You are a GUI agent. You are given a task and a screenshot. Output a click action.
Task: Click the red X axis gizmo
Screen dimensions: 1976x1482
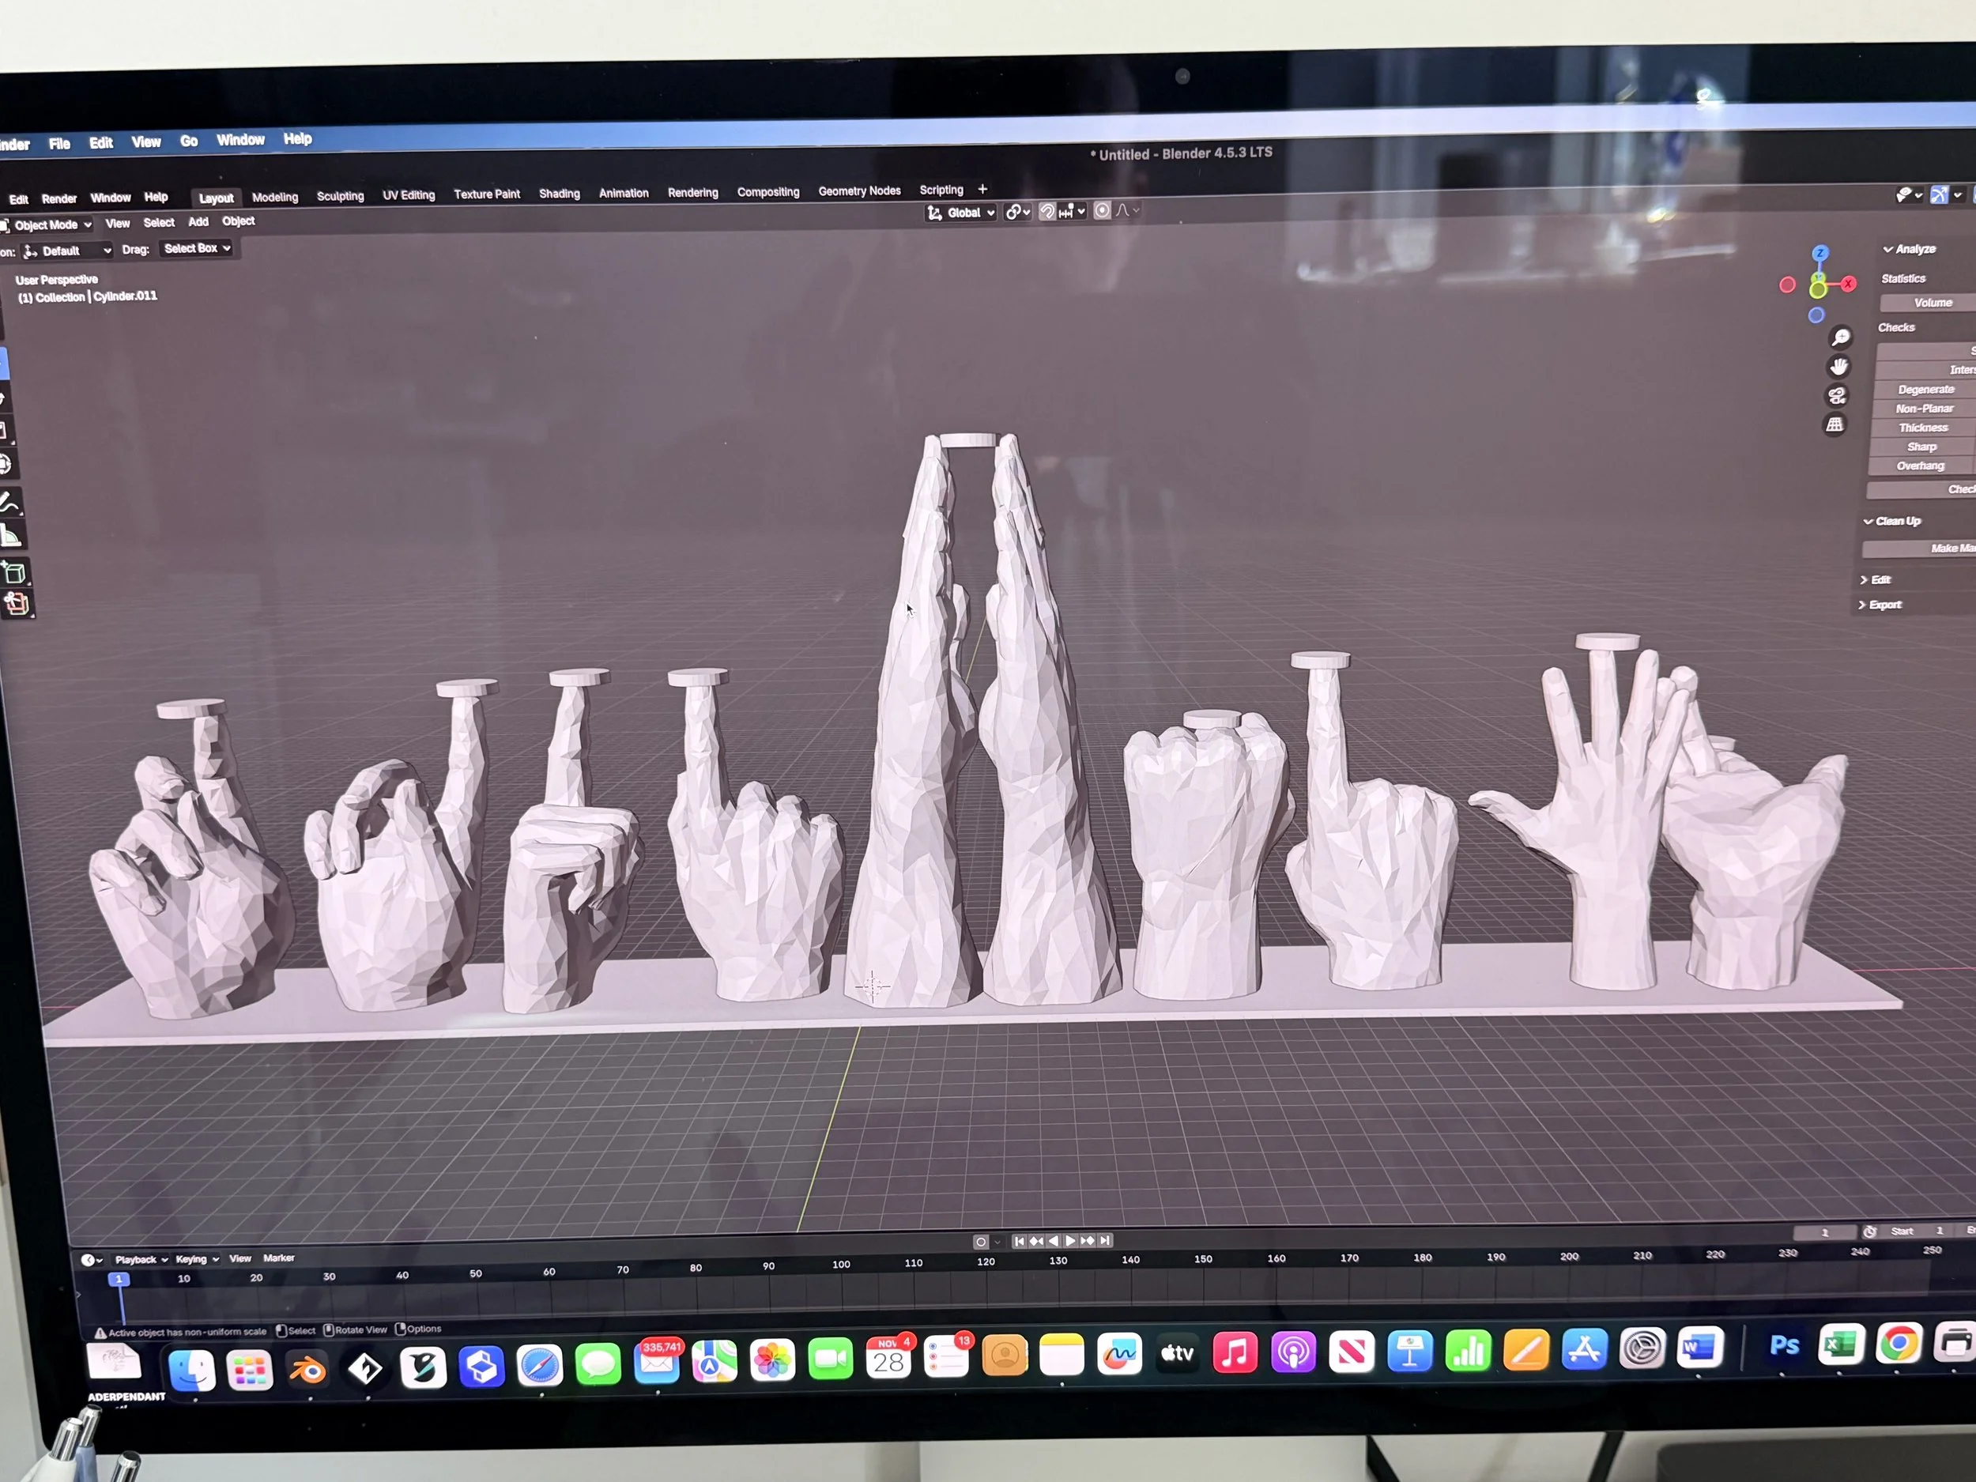1848,283
